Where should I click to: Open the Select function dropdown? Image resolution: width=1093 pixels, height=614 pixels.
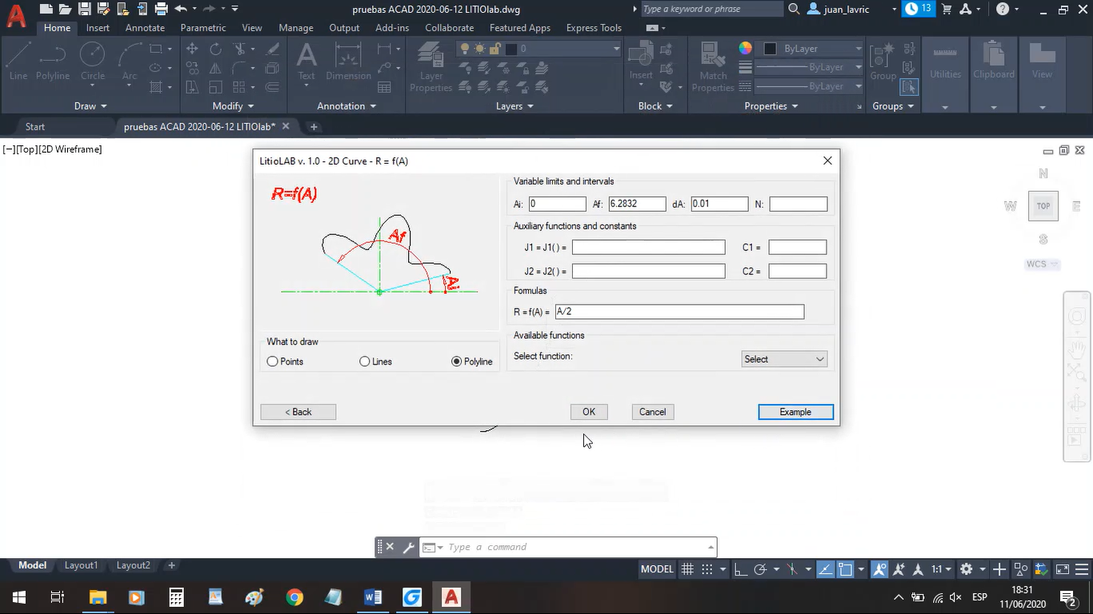click(x=784, y=359)
